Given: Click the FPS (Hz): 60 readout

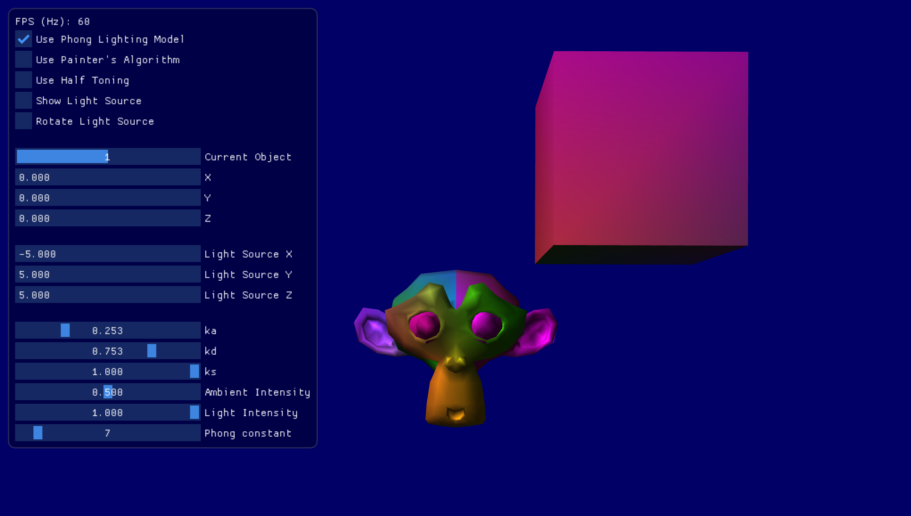Looking at the screenshot, I should (53, 21).
